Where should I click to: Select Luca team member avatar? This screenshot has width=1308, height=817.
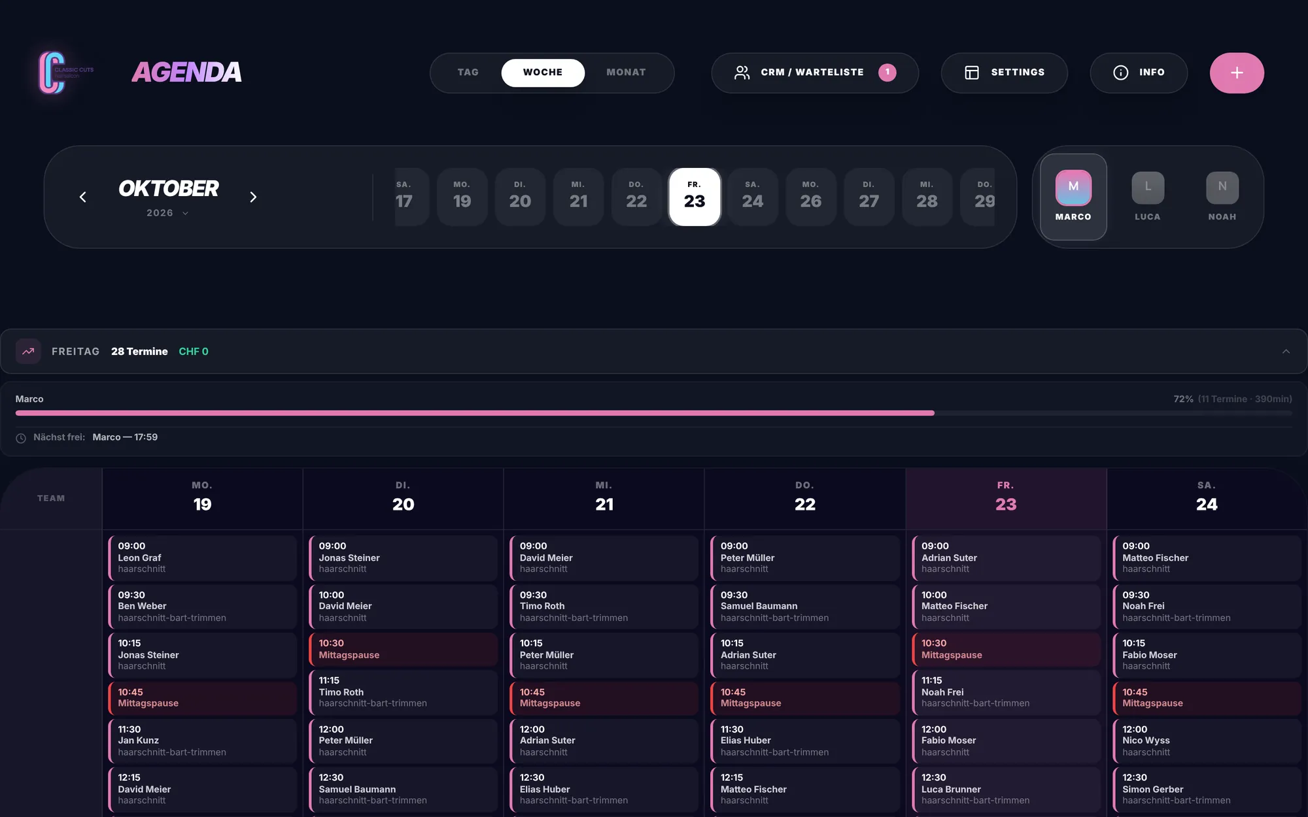[x=1147, y=197]
